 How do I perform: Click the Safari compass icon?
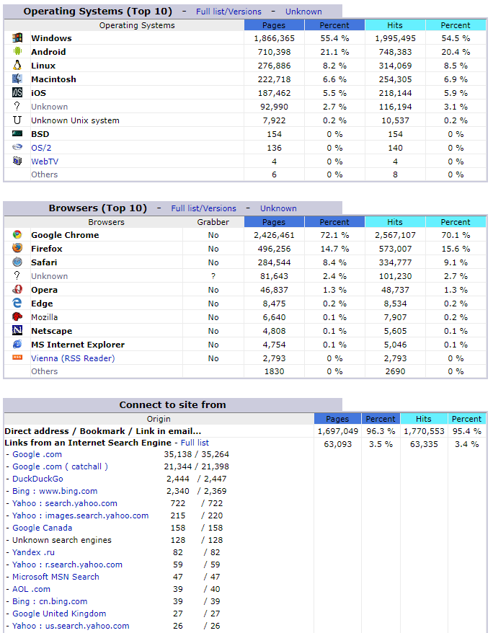[x=17, y=262]
